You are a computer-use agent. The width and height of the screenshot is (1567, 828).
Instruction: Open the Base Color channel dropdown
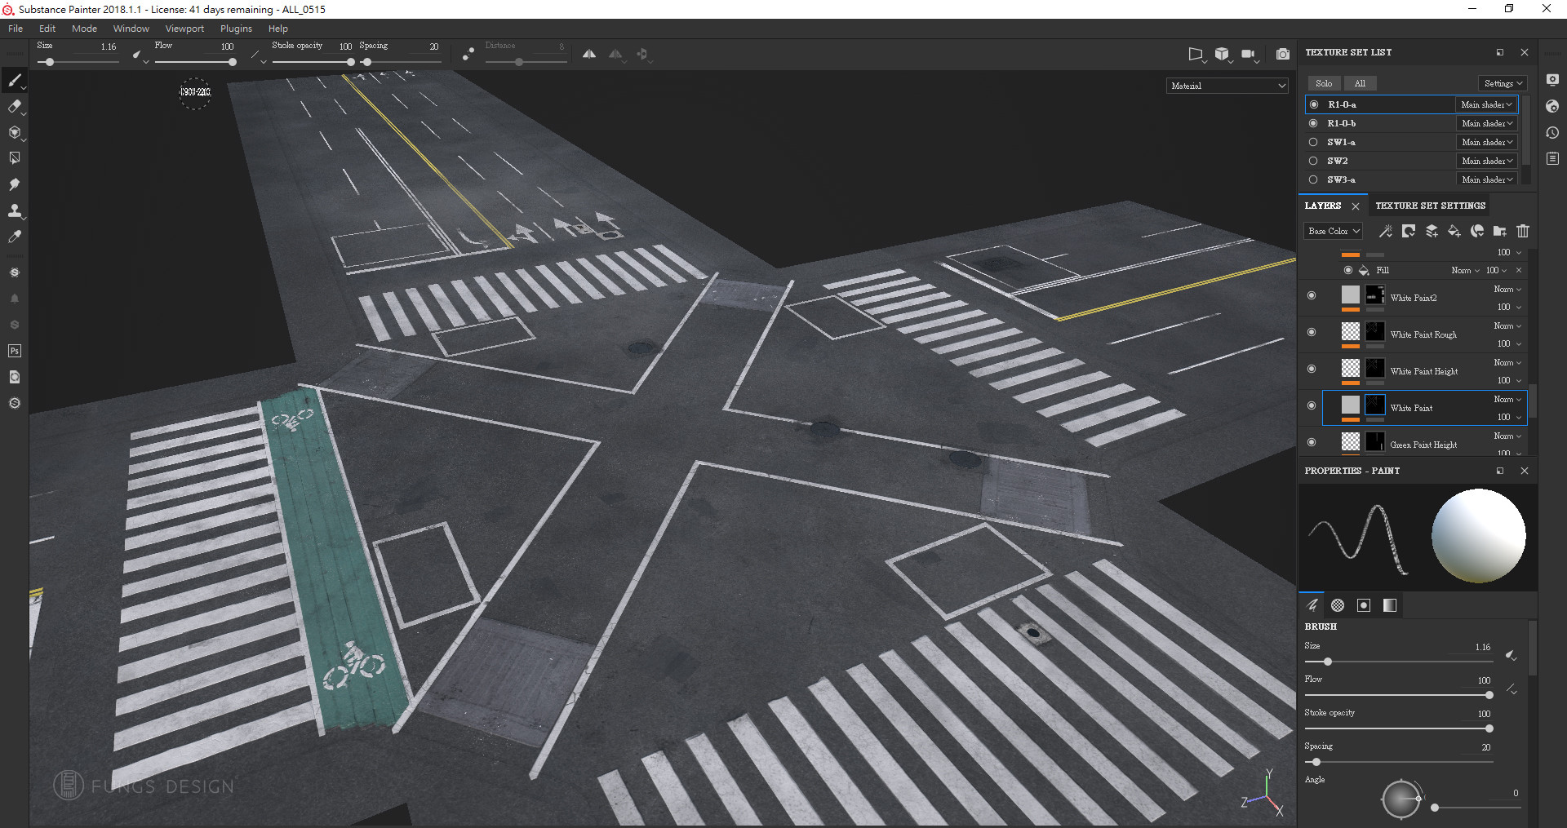1333,231
